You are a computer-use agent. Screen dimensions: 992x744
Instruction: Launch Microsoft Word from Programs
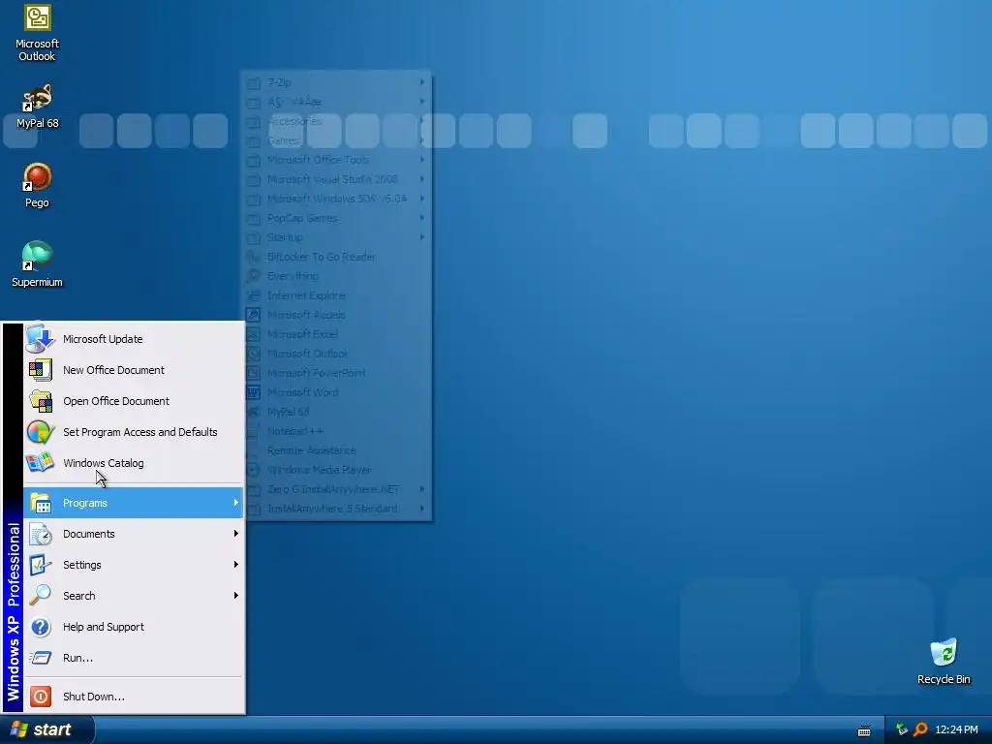337,392
